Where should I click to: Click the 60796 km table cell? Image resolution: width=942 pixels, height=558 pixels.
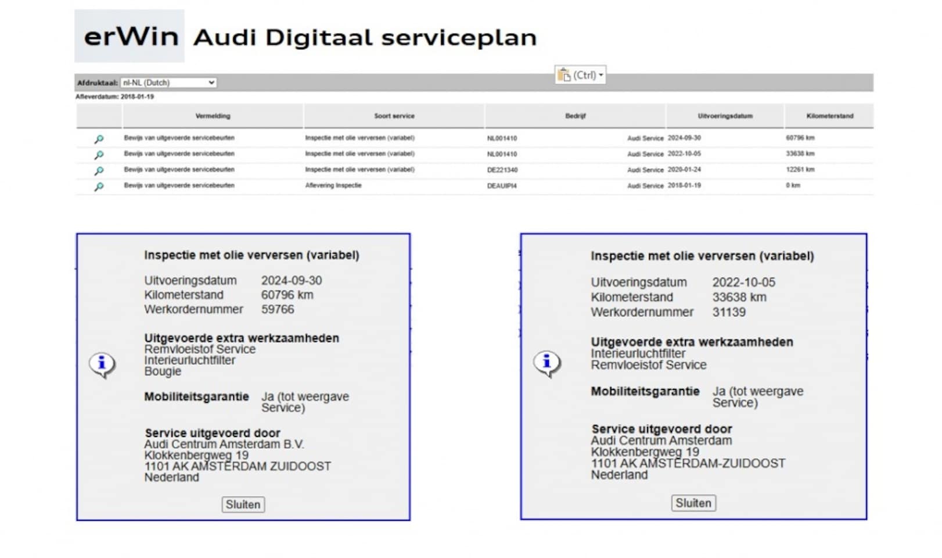(x=800, y=138)
